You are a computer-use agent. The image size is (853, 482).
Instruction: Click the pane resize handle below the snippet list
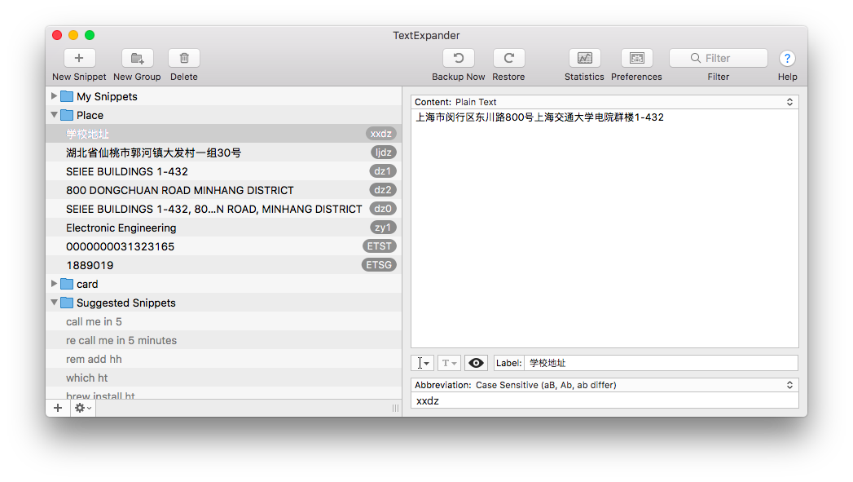point(395,409)
